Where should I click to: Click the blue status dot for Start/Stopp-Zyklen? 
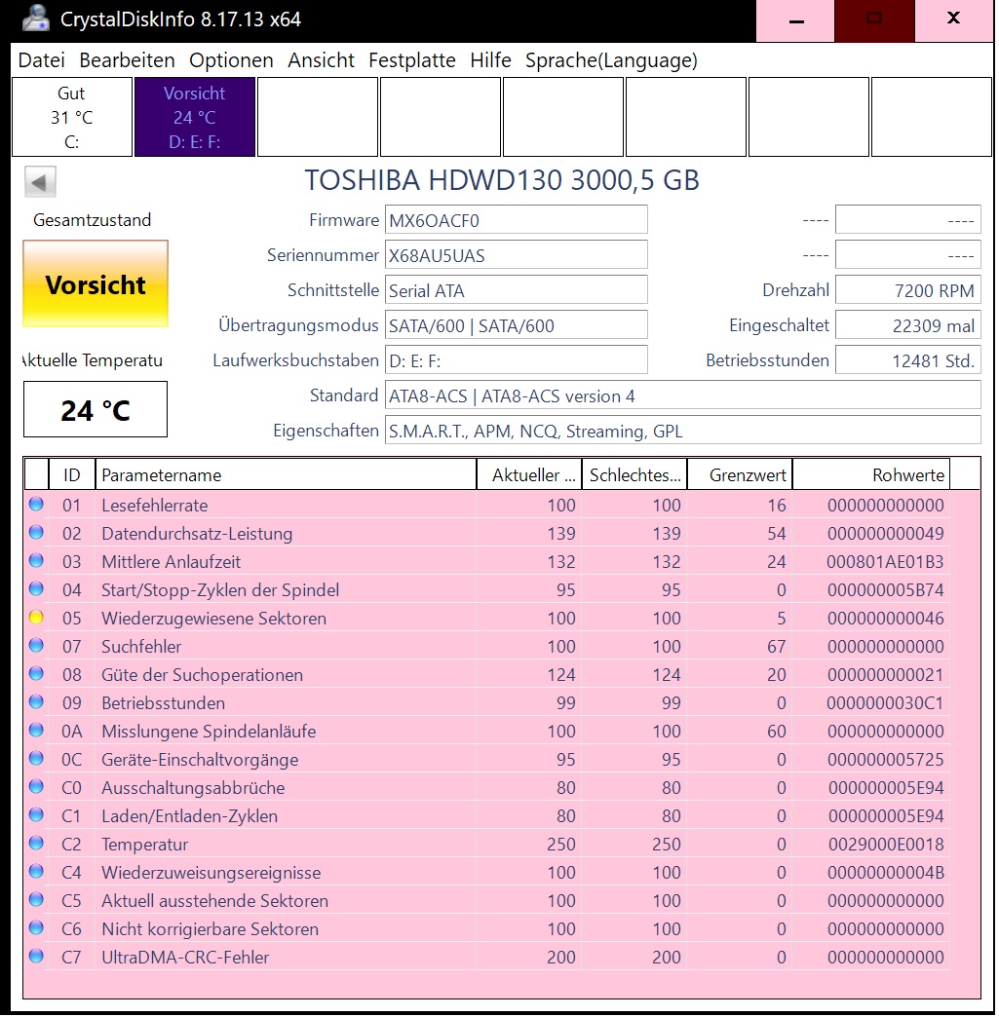[x=36, y=589]
